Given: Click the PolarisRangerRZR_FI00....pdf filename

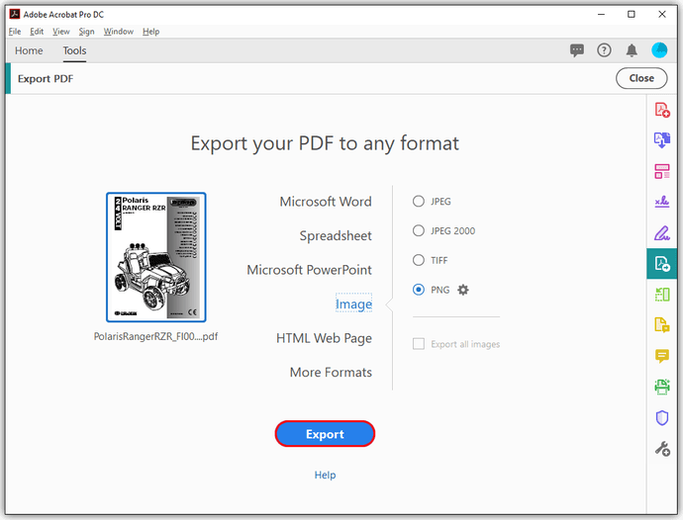Looking at the screenshot, I should click(x=155, y=336).
